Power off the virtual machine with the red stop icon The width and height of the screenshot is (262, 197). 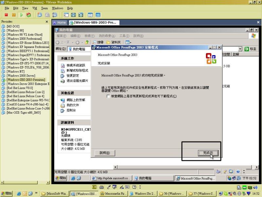pos(6,15)
